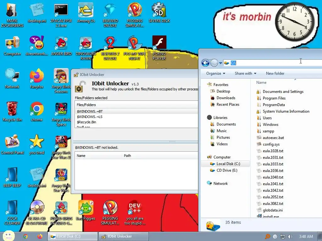The image size is (322, 241).
Task: Select the xampp folder
Action: pyautogui.click(x=268, y=131)
